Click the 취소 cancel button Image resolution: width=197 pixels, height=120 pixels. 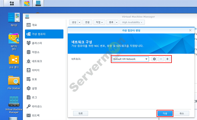click(182, 114)
